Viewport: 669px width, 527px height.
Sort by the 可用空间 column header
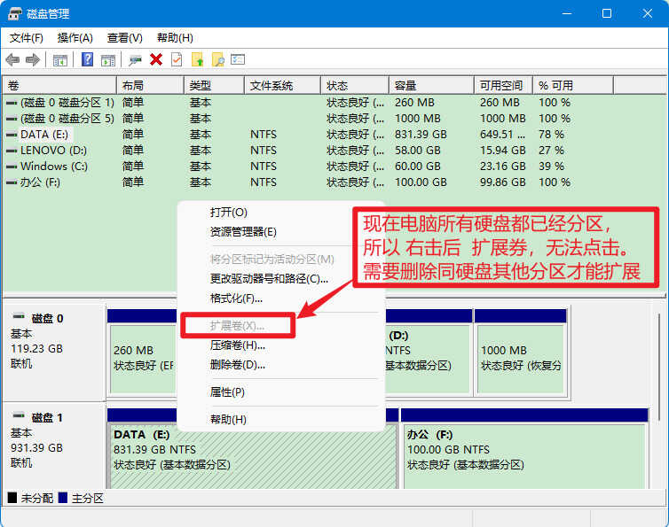pos(503,86)
